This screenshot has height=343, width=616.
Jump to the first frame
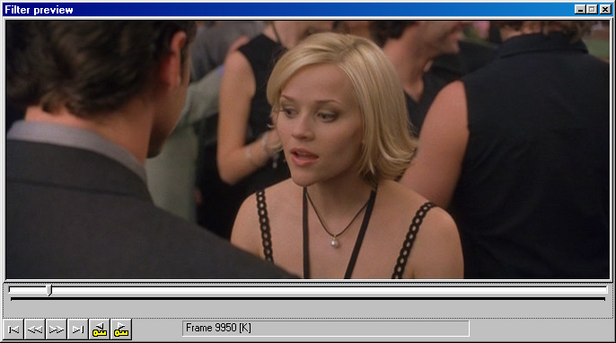(x=13, y=330)
